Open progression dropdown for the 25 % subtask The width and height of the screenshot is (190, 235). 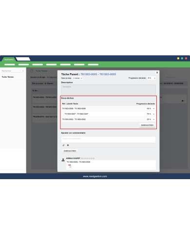click(151, 119)
